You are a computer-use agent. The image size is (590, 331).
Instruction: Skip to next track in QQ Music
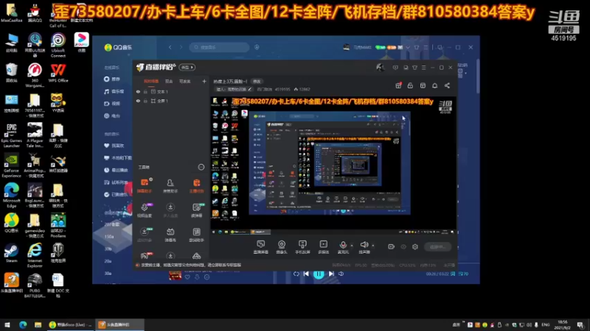331,274
